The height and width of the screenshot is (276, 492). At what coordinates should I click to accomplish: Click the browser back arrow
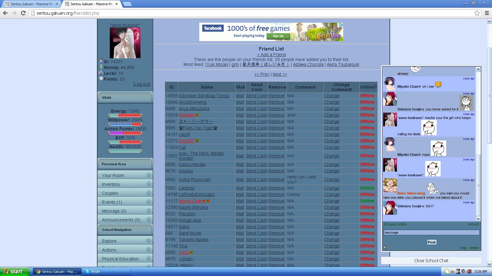coord(5,13)
